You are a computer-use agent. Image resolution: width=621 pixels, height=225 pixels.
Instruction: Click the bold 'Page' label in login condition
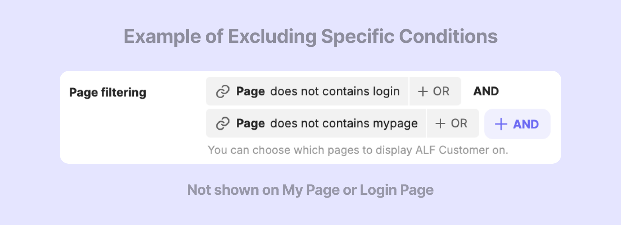point(250,91)
